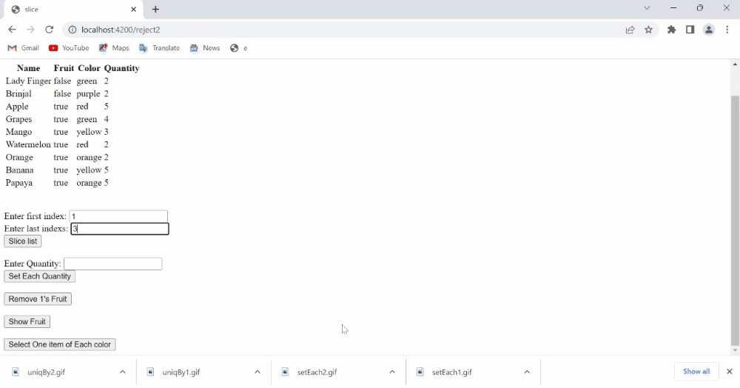Click the Banana table cell

[19, 170]
